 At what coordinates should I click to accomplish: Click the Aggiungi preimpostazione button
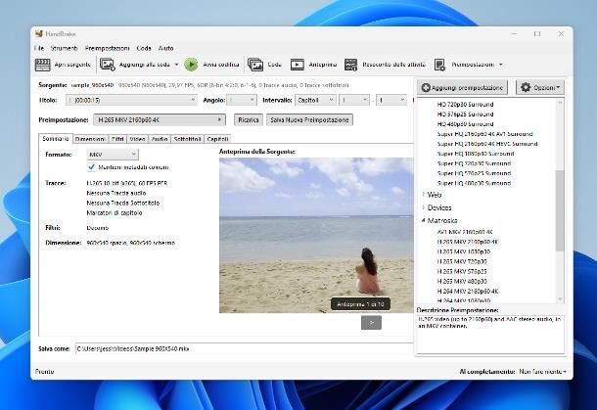pos(463,88)
